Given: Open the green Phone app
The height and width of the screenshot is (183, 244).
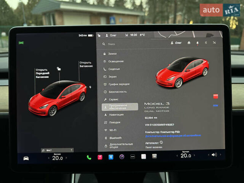Looking at the screenshot, I should [89, 157].
